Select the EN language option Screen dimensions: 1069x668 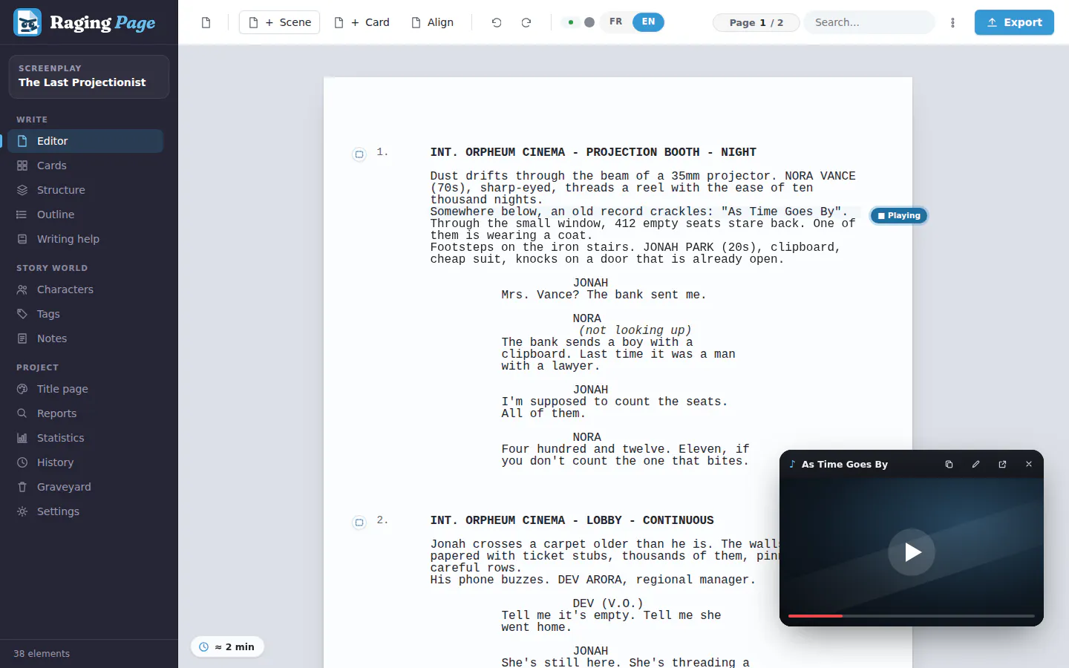pyautogui.click(x=648, y=22)
